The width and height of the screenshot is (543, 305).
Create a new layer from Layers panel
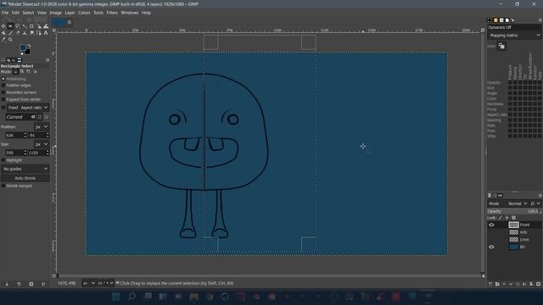coord(490,284)
